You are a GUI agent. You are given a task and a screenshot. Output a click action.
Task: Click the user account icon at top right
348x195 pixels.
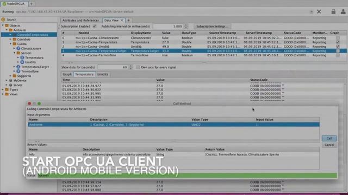(343, 11)
